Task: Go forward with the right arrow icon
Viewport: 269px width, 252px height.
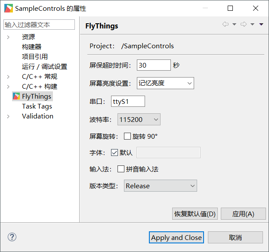Action: (x=244, y=24)
